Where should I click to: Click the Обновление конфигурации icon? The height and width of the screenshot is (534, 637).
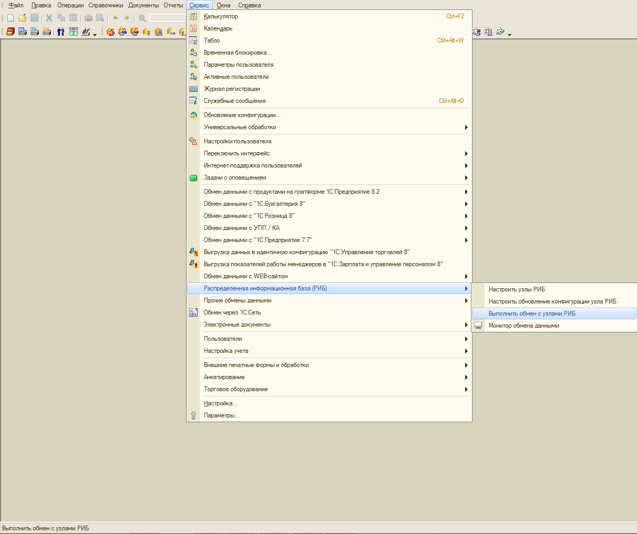[x=193, y=115]
